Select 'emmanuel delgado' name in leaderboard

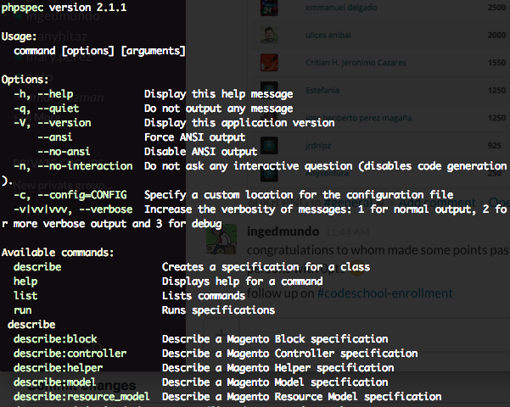coord(341,8)
